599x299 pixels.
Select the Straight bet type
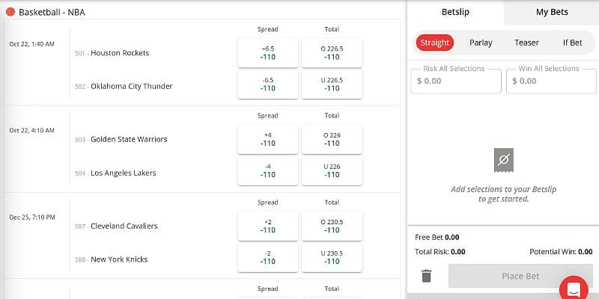(435, 43)
